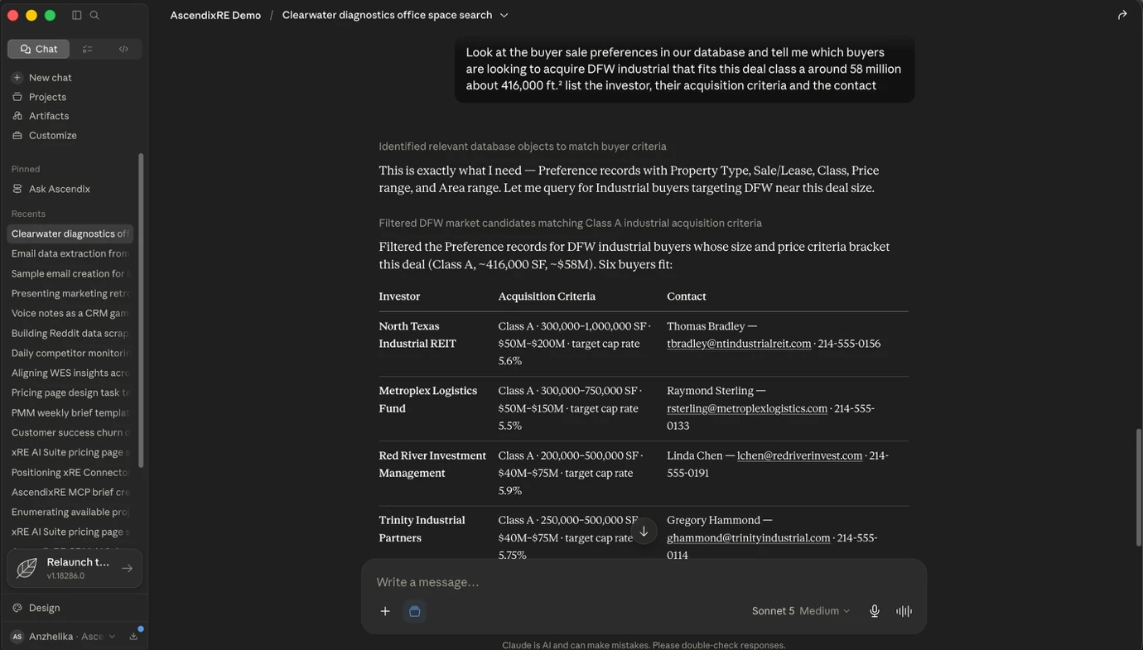Toggle the sidebar panel icon
Image resolution: width=1143 pixels, height=650 pixels.
click(x=76, y=15)
